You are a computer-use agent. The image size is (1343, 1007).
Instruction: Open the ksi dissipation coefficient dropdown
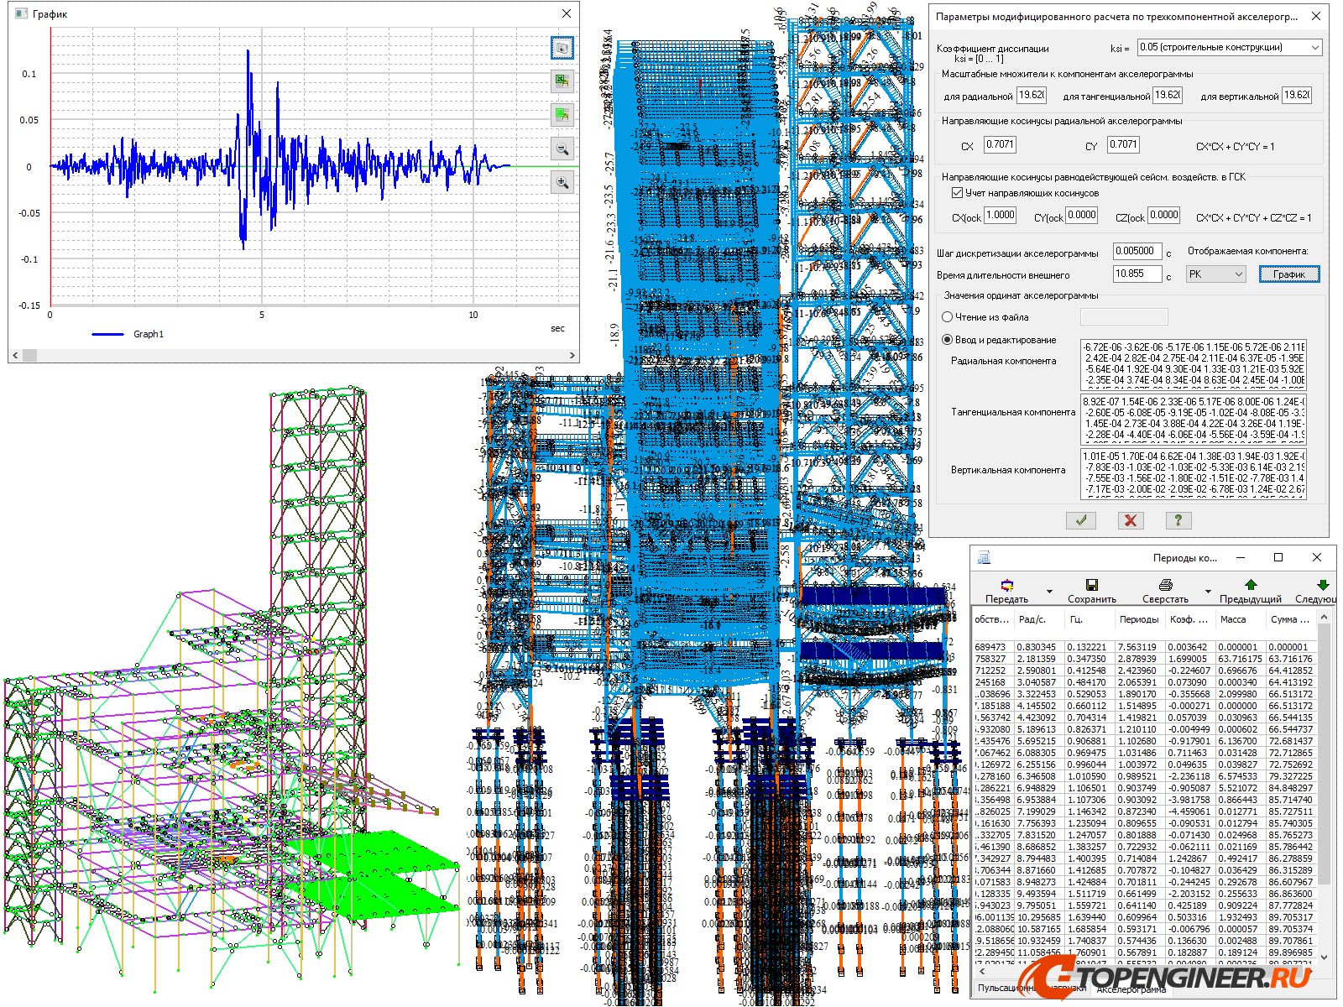click(x=1315, y=47)
